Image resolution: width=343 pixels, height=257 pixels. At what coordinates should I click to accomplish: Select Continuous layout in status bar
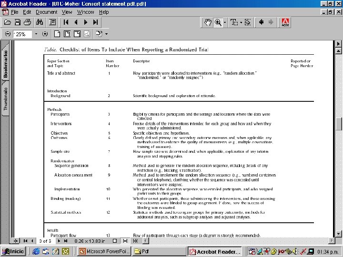click(x=125, y=241)
